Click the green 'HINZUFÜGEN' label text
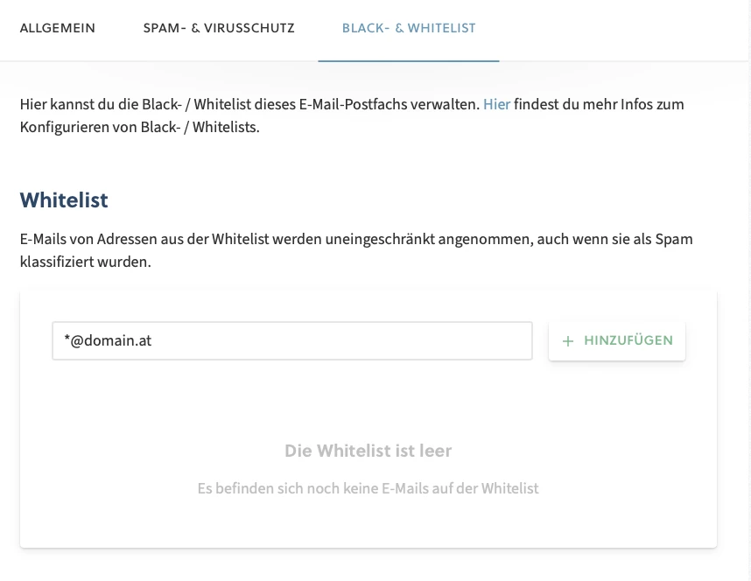Screen dimensions: 751x581 click(x=628, y=340)
